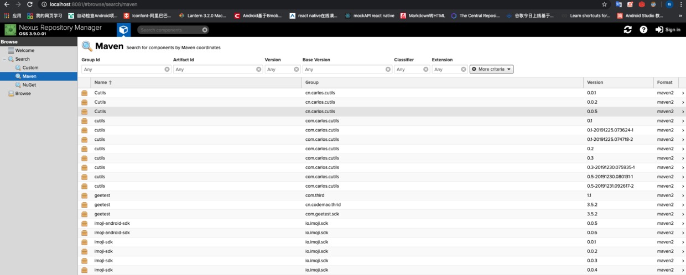The image size is (686, 275).
Task: Open The Central Repository bookmark
Action: click(x=475, y=15)
